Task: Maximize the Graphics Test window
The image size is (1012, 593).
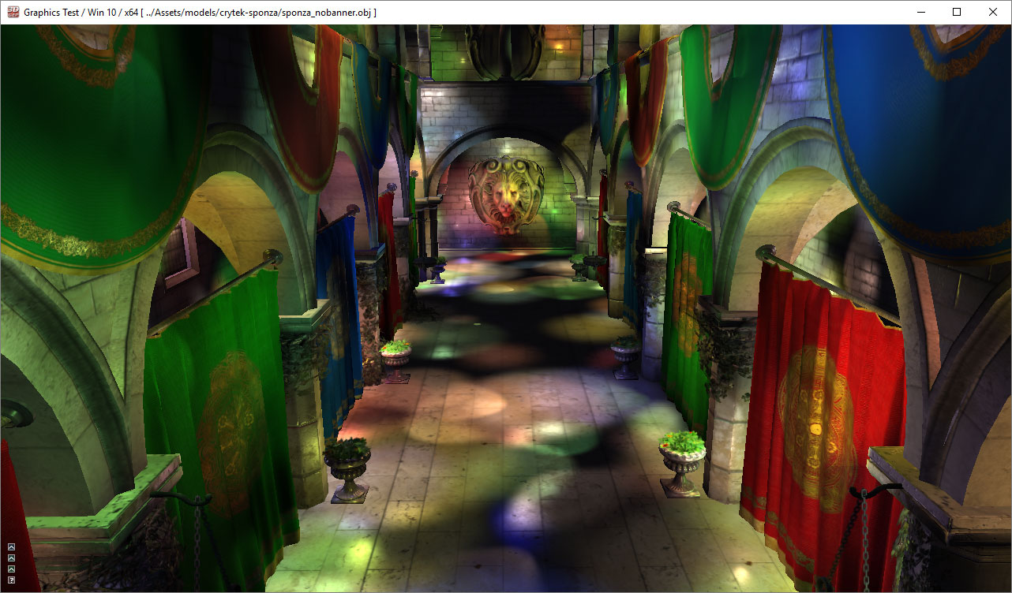Action: (x=957, y=12)
